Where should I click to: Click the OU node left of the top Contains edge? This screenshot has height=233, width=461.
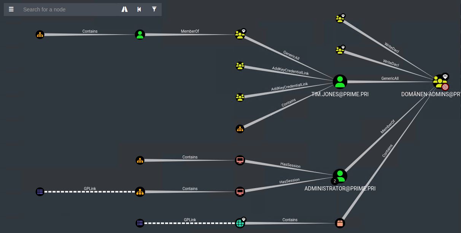(x=40, y=34)
